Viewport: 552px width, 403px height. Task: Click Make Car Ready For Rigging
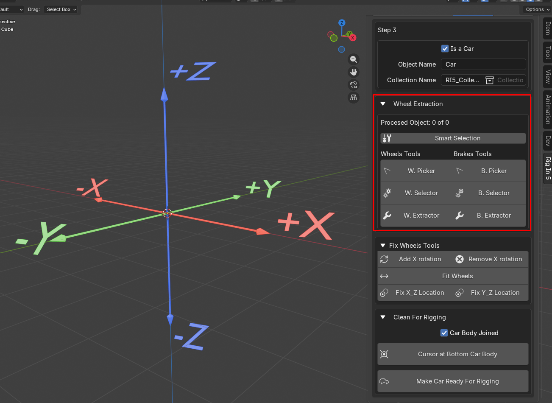click(x=453, y=381)
